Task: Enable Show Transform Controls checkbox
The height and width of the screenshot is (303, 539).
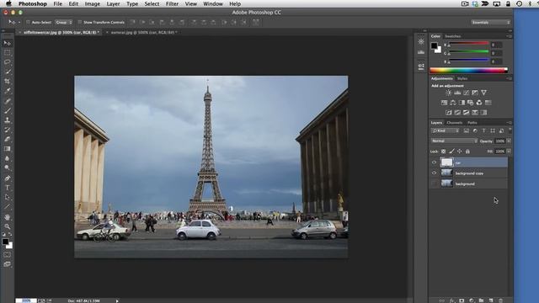Action: (x=80, y=23)
